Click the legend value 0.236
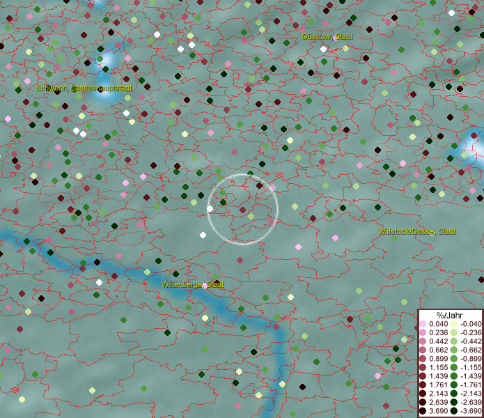Screen dimensions: 484x418 [438, 332]
